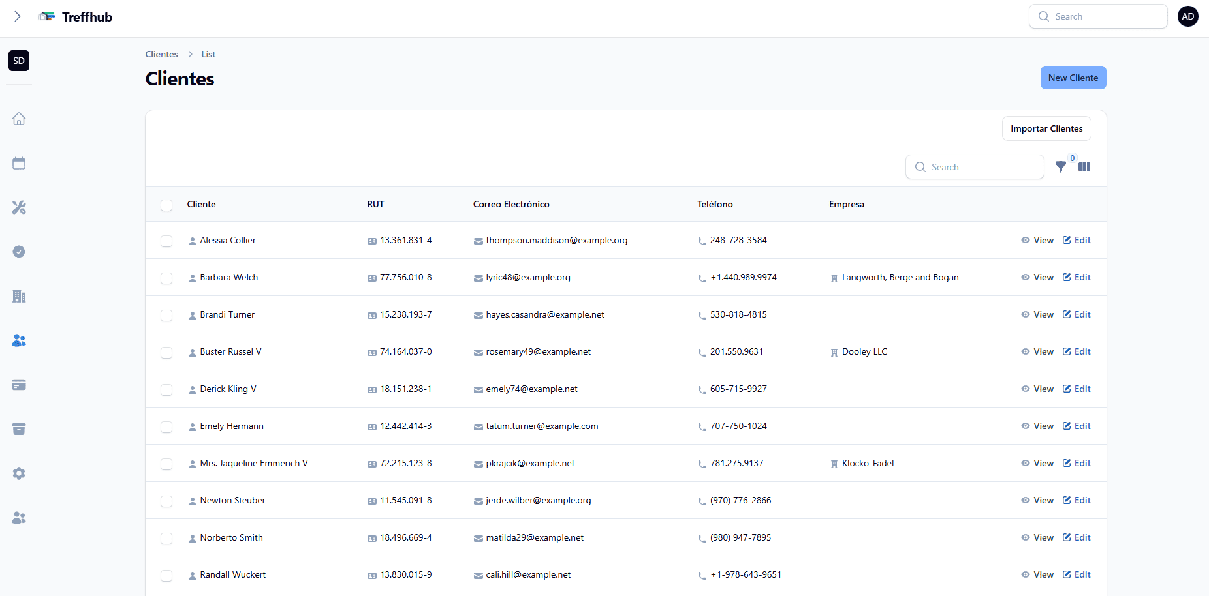Open the building companies icon in sidebar

(x=19, y=296)
